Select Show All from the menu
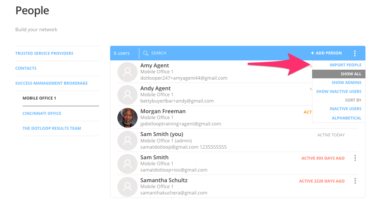This screenshot has width=391, height=220. 351,74
